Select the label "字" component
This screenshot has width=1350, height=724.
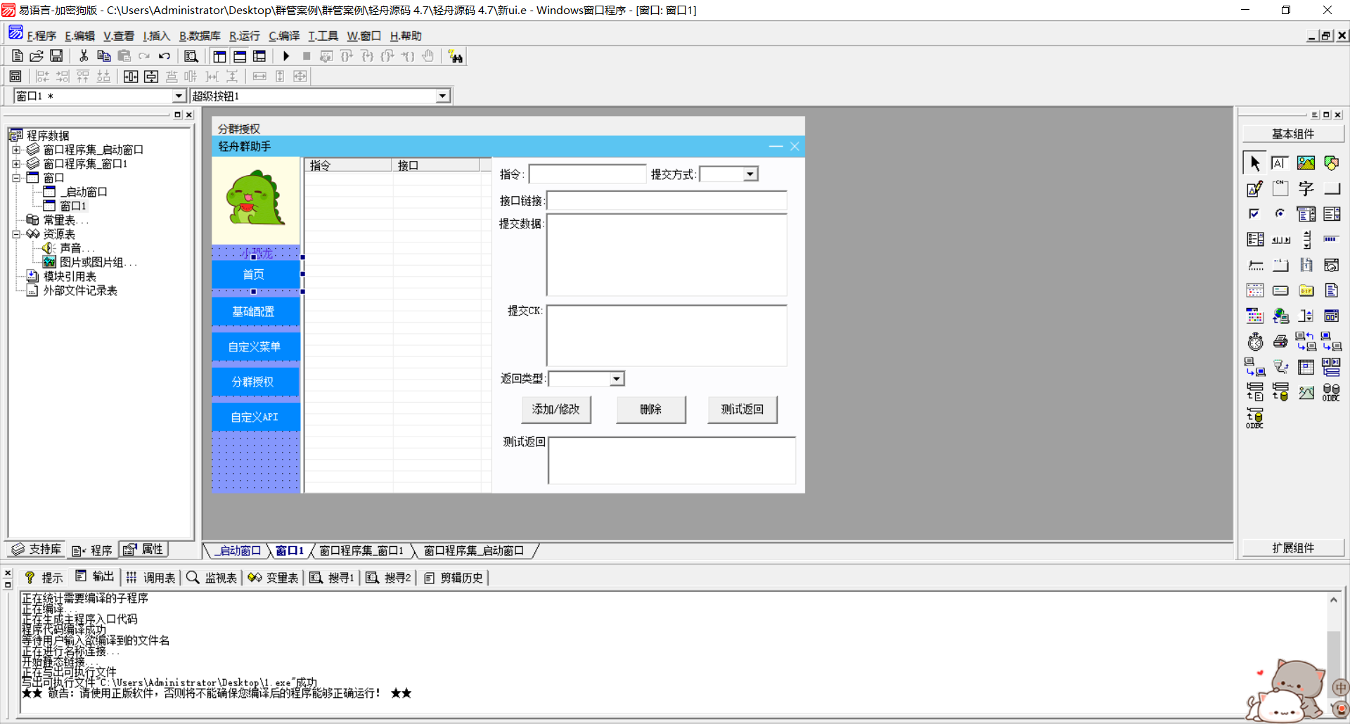pos(1306,188)
